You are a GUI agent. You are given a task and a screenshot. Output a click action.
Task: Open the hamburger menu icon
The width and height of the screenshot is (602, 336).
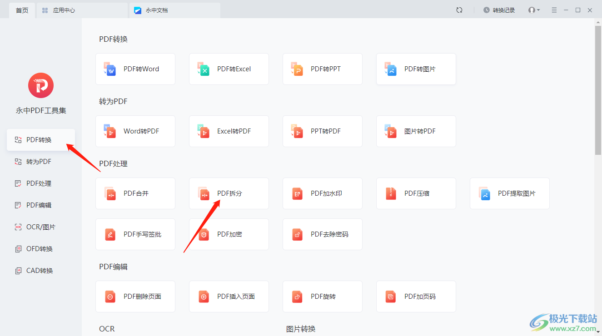(554, 10)
